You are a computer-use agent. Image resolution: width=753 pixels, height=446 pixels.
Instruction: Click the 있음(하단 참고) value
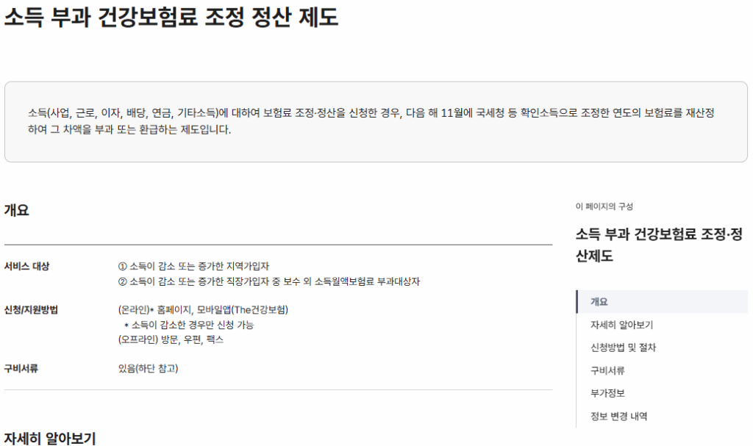click(148, 368)
